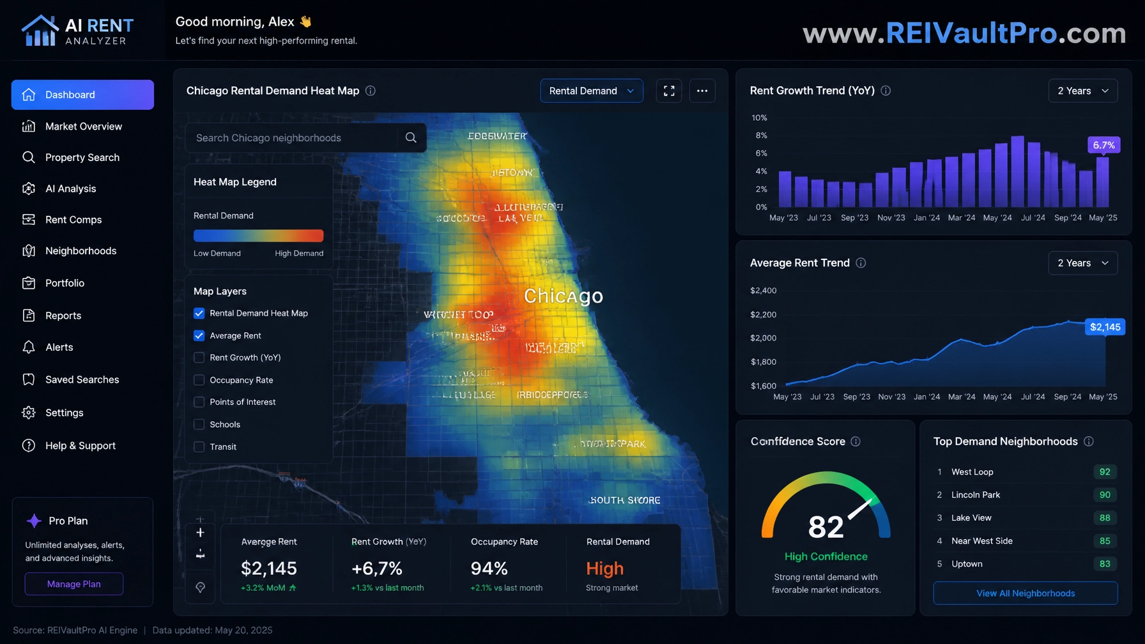
Task: Click the Saved Searches bookmark icon
Action: pyautogui.click(x=29, y=379)
